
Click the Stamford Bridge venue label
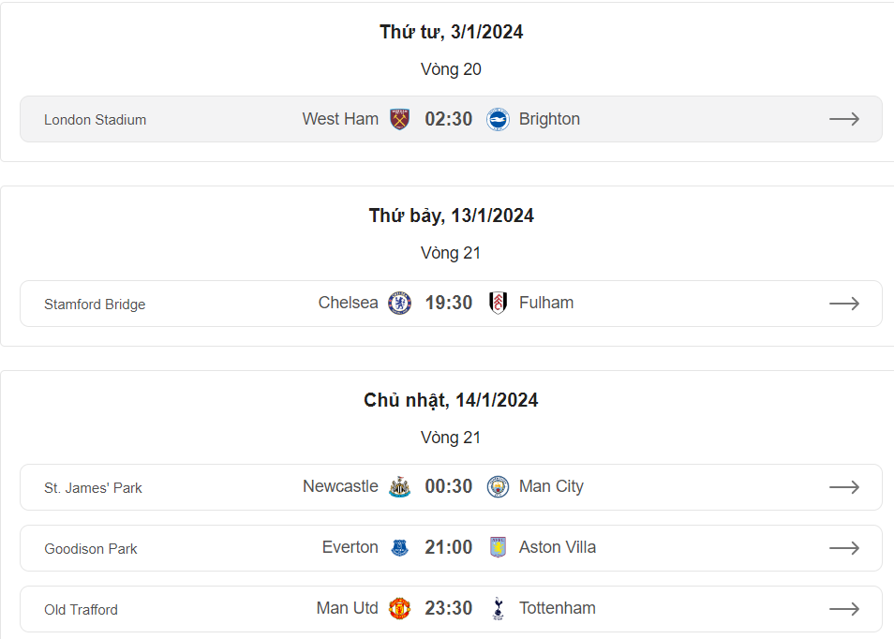[x=95, y=305]
